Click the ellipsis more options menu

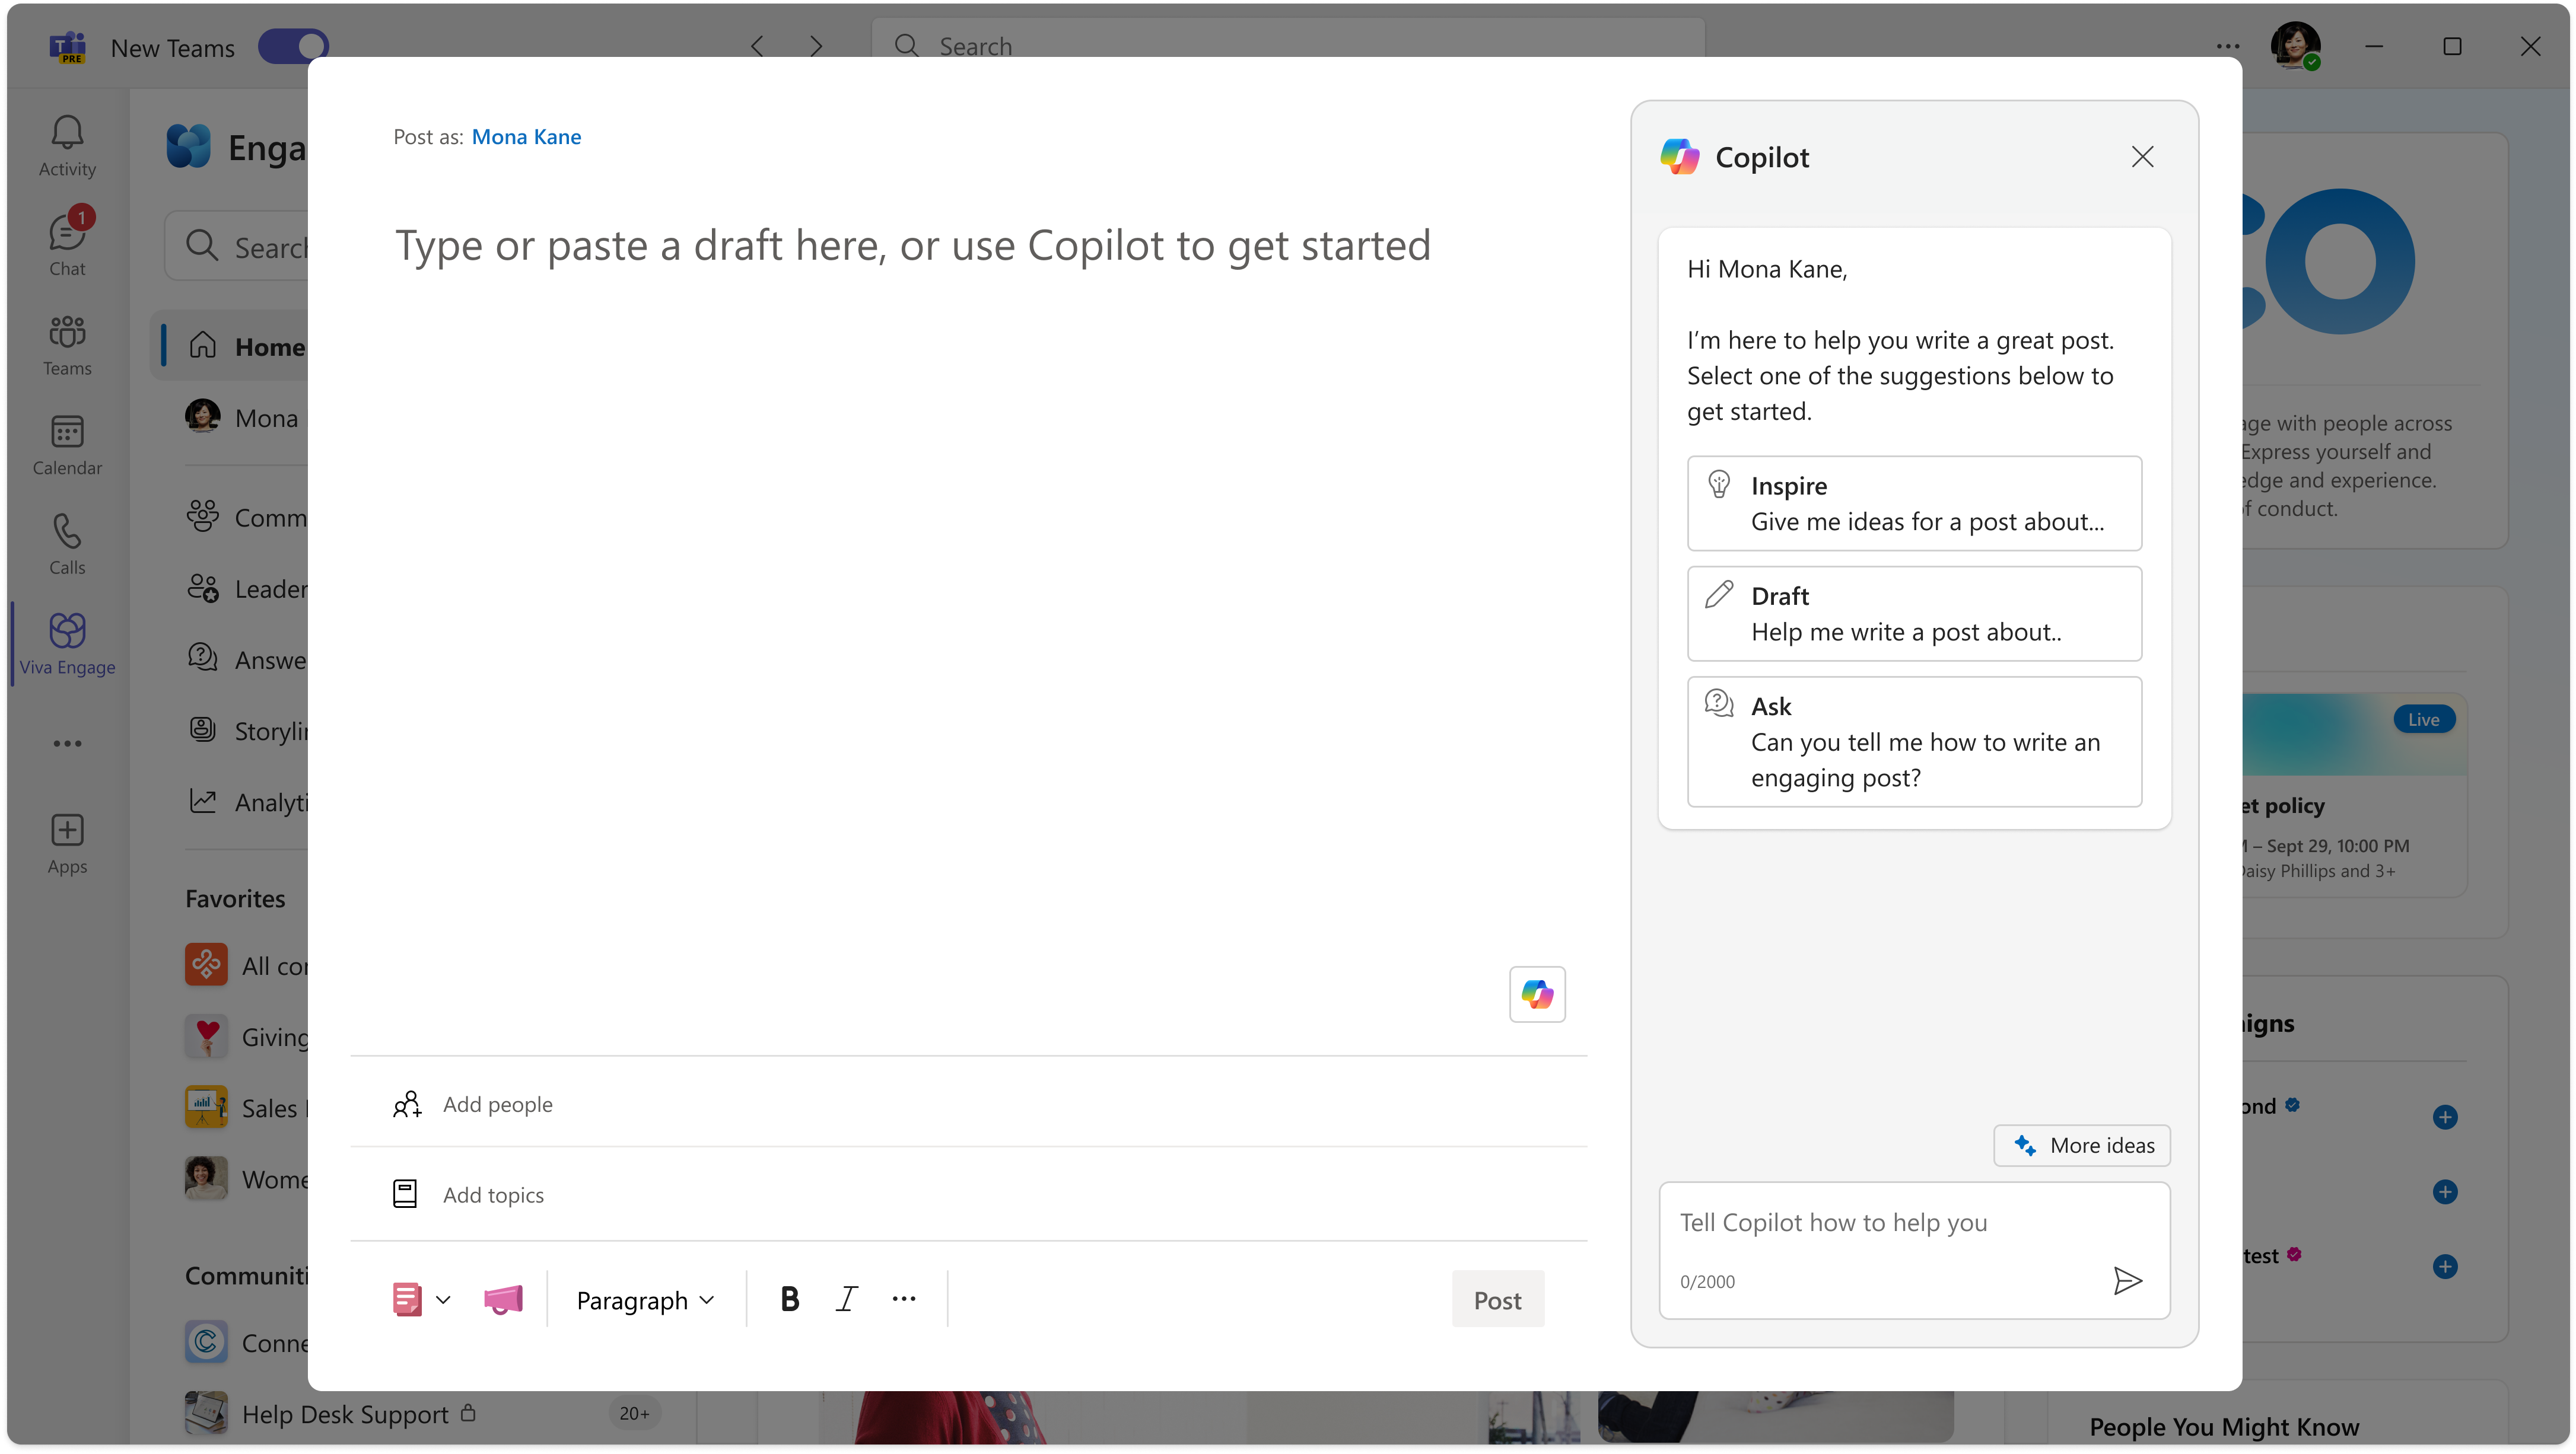pos(904,1298)
